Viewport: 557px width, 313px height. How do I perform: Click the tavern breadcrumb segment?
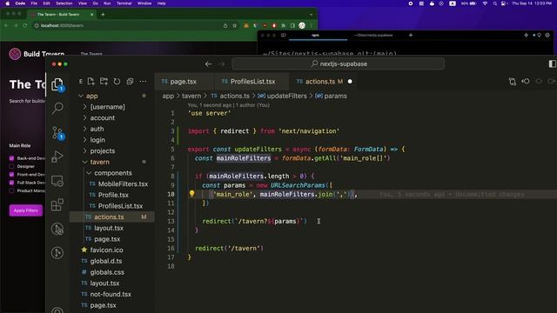(191, 96)
